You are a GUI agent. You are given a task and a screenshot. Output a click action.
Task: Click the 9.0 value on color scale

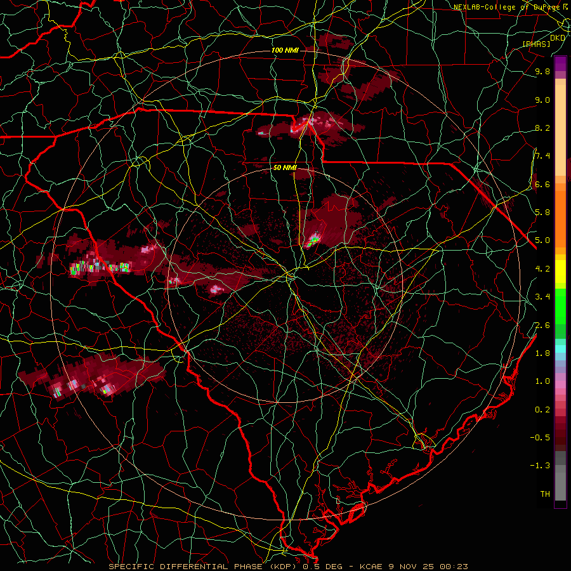pos(542,100)
